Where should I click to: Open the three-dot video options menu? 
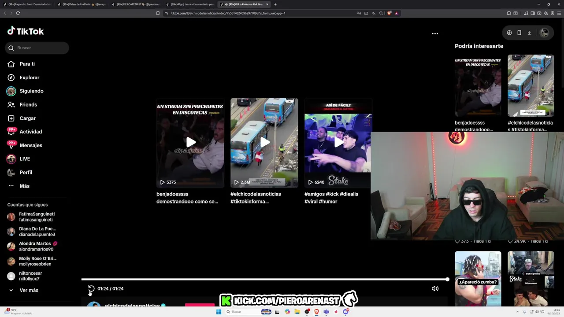(x=435, y=33)
